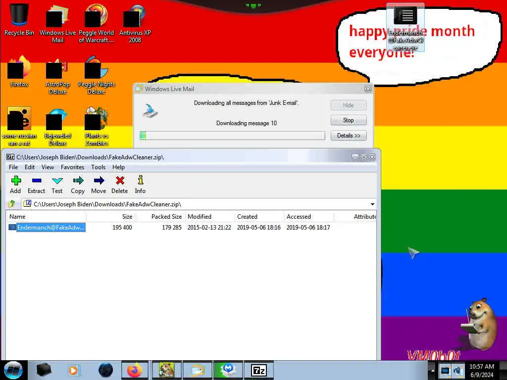
Task: Run the Test archive tool
Action: point(57,185)
